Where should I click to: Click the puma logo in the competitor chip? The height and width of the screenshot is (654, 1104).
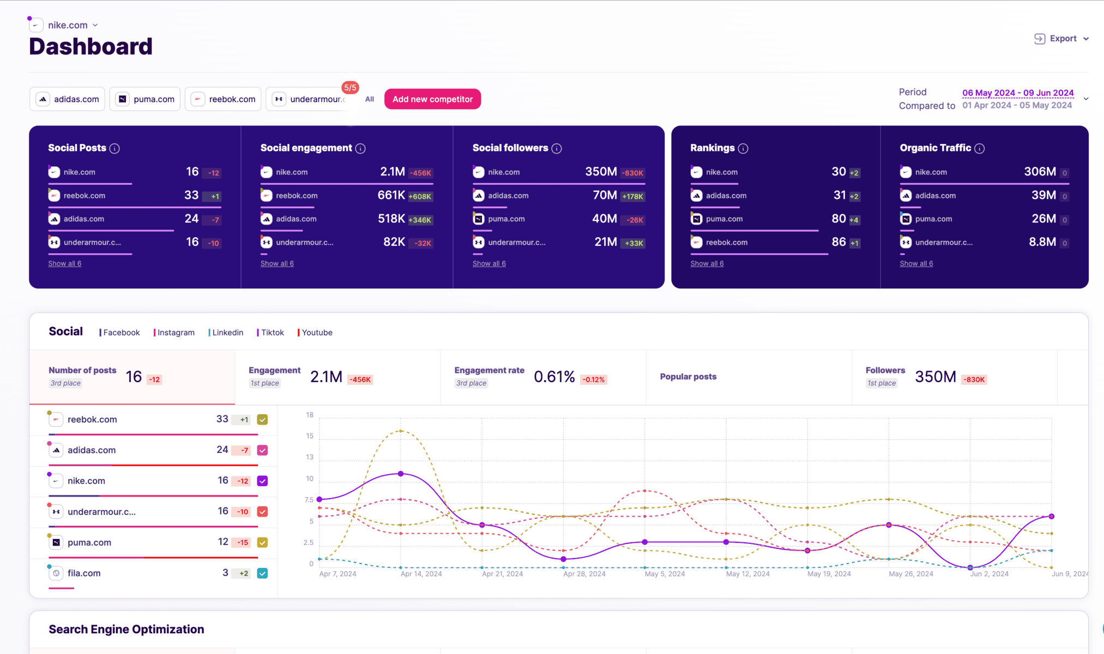click(123, 99)
